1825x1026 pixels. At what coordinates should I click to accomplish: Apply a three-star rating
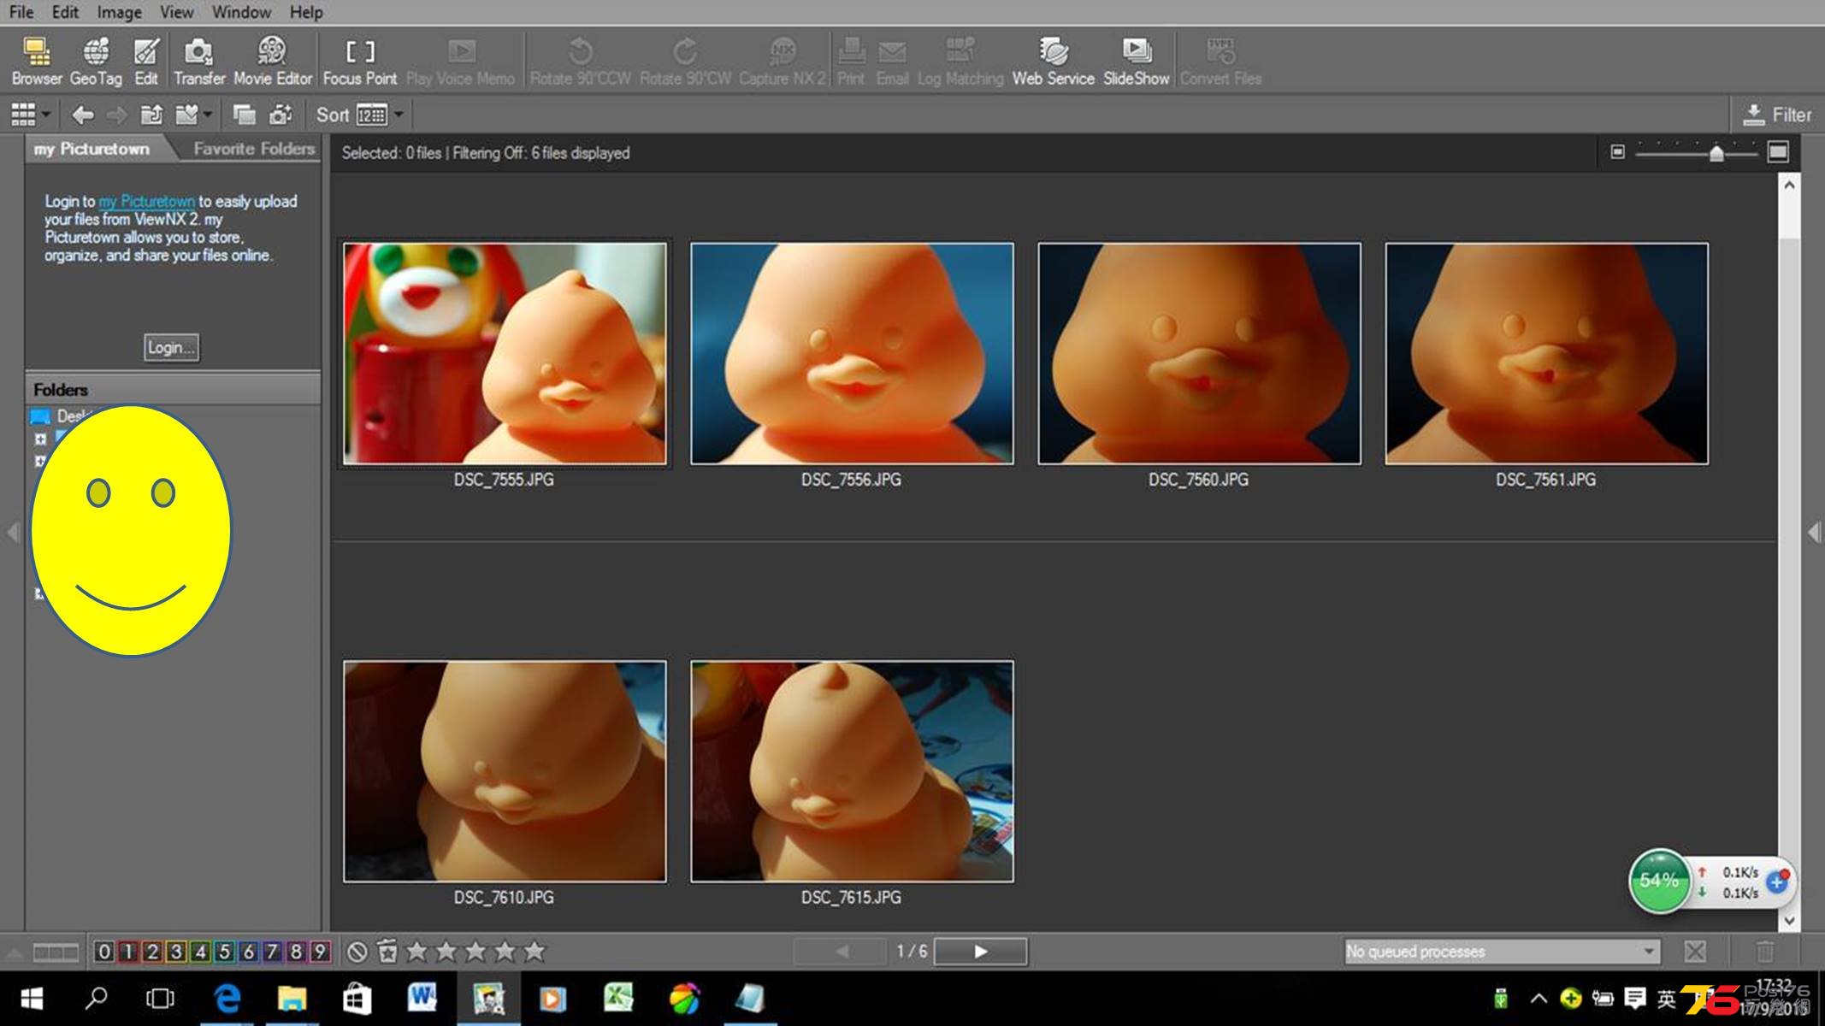click(475, 951)
